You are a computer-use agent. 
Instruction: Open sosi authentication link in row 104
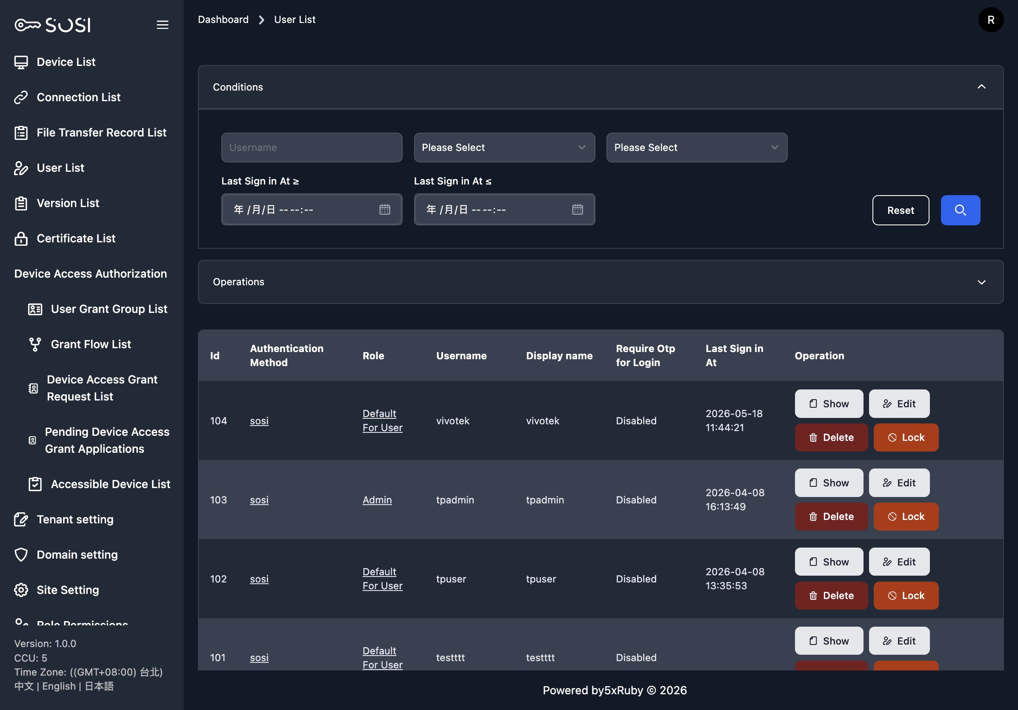[259, 421]
